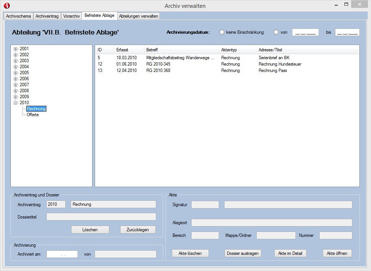The width and height of the screenshot is (371, 271).
Task: Select 'keine Einschränkung' radio button
Action: tap(222, 32)
